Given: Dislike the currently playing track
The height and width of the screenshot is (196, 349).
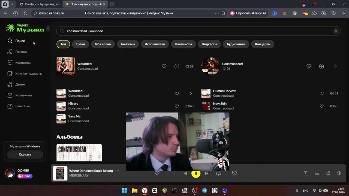Looking at the screenshot, I should click(234, 173).
